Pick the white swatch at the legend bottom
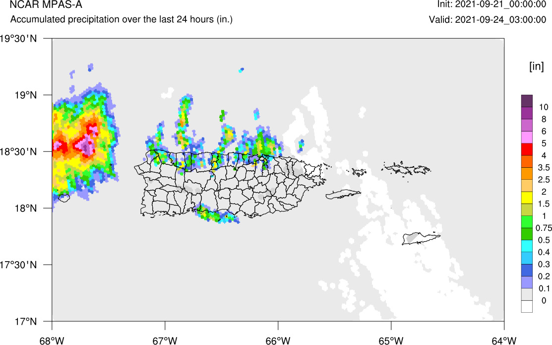 [527, 306]
